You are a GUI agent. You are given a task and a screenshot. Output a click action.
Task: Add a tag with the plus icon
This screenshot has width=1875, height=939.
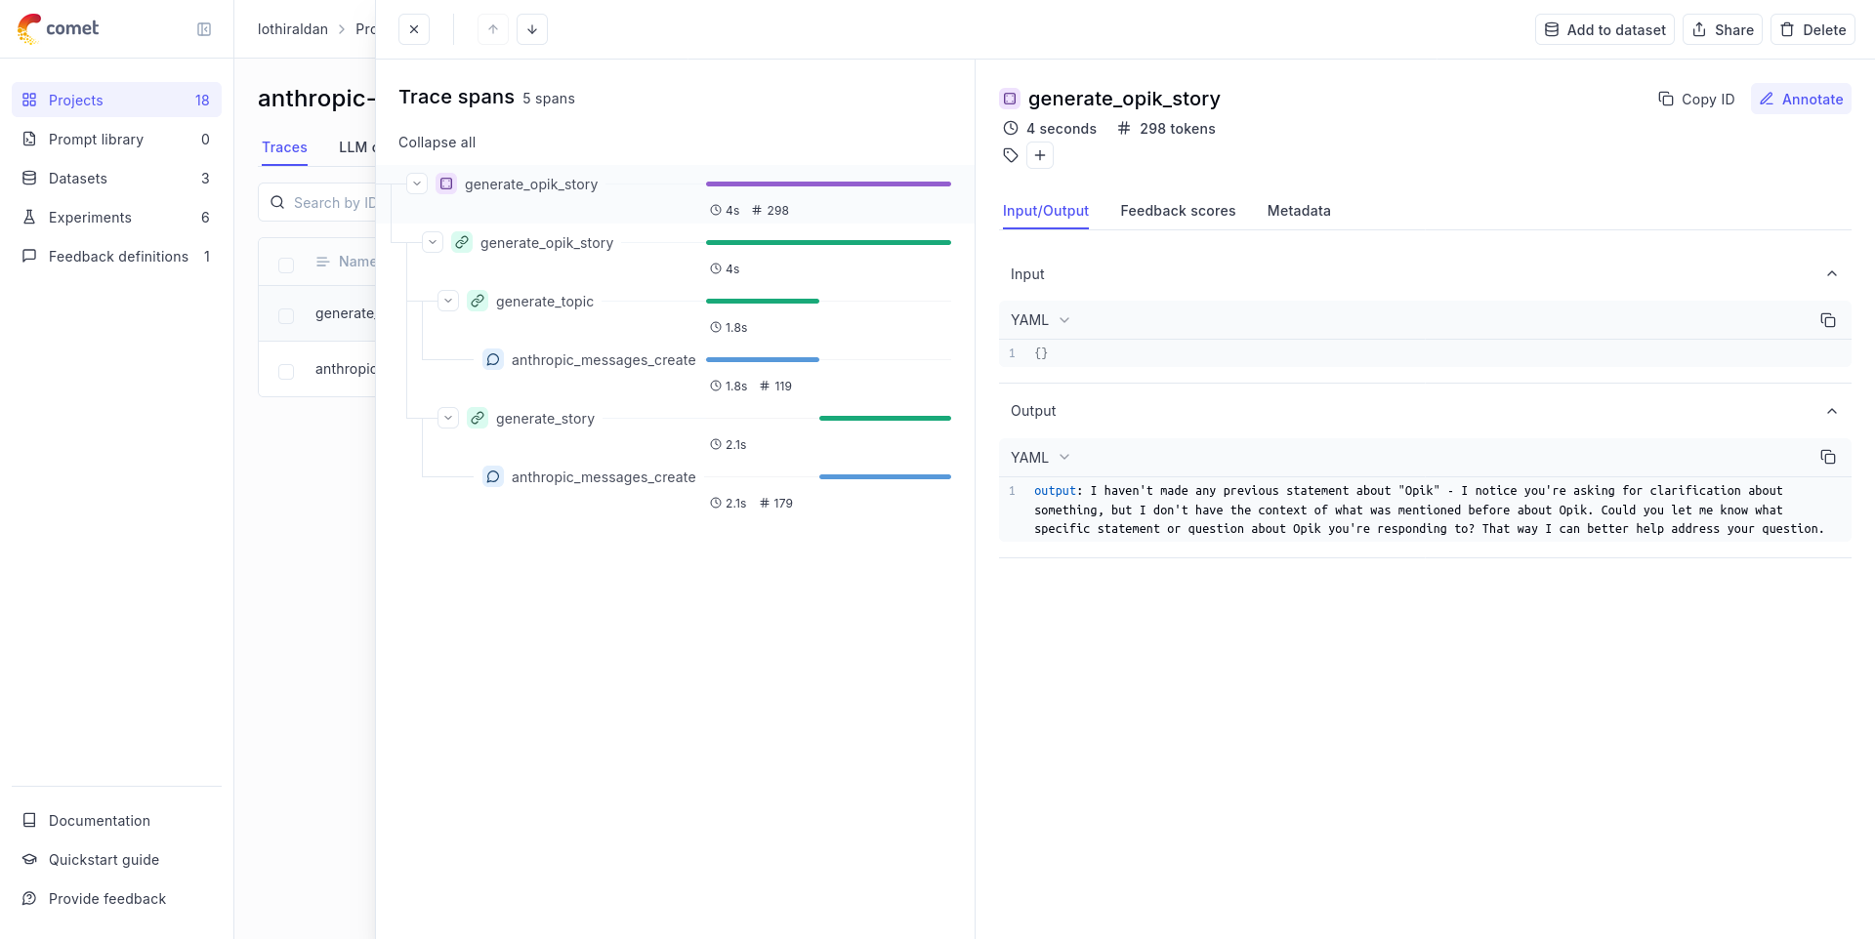[x=1040, y=155]
